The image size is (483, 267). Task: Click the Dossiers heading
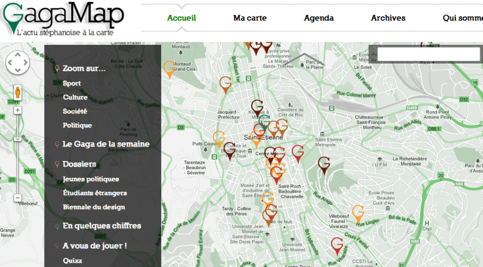(79, 164)
